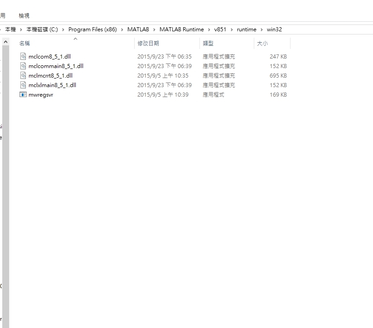373x328 pixels.
Task: Select the mwregsvr application icon
Action: [x=23, y=95]
